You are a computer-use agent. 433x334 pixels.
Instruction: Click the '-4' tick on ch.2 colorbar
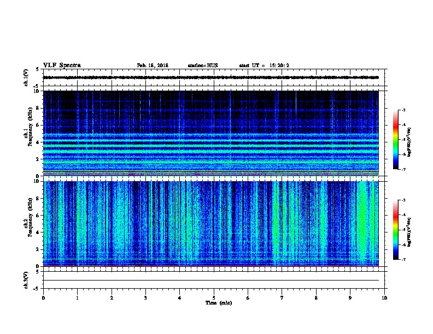click(x=403, y=215)
